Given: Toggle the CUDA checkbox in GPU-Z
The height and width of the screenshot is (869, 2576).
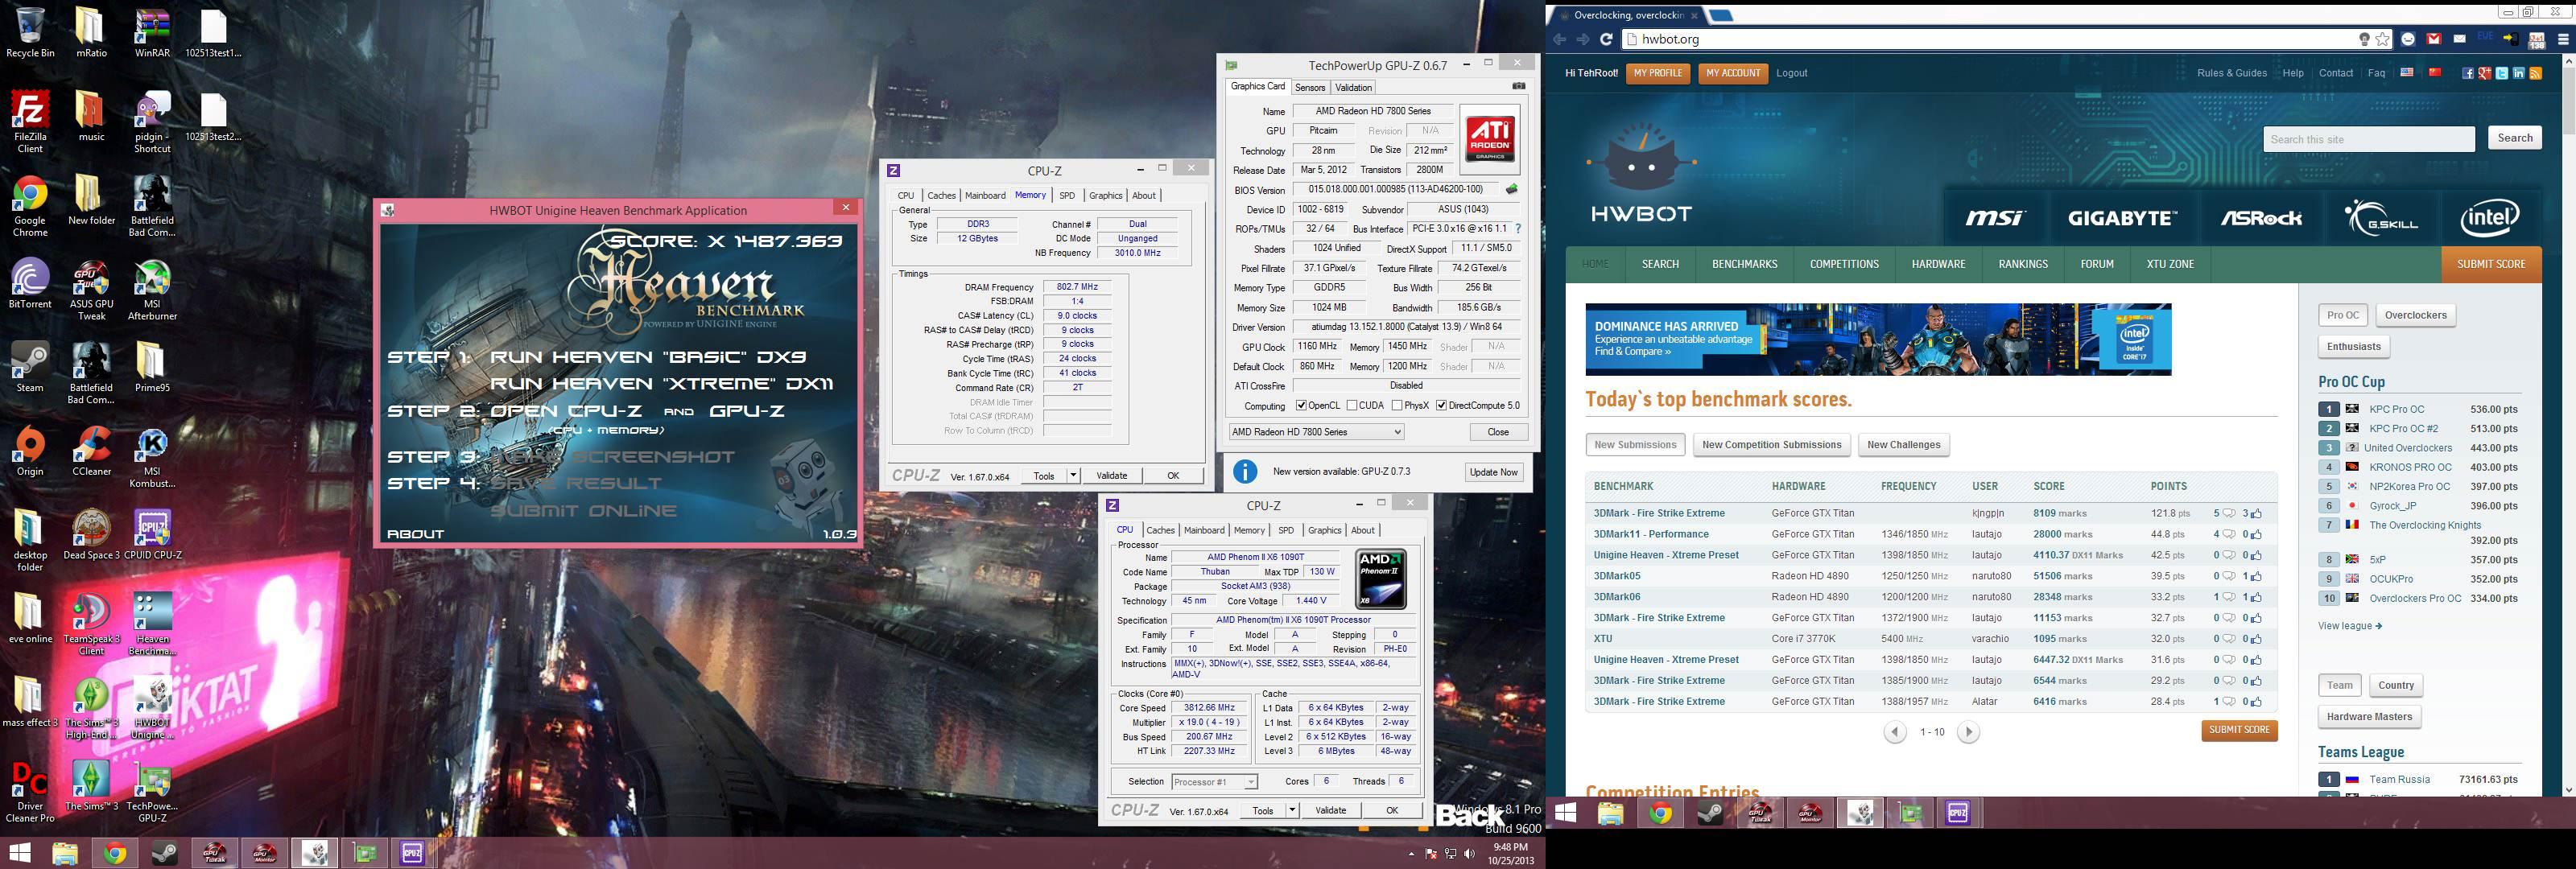Looking at the screenshot, I should point(1352,406).
